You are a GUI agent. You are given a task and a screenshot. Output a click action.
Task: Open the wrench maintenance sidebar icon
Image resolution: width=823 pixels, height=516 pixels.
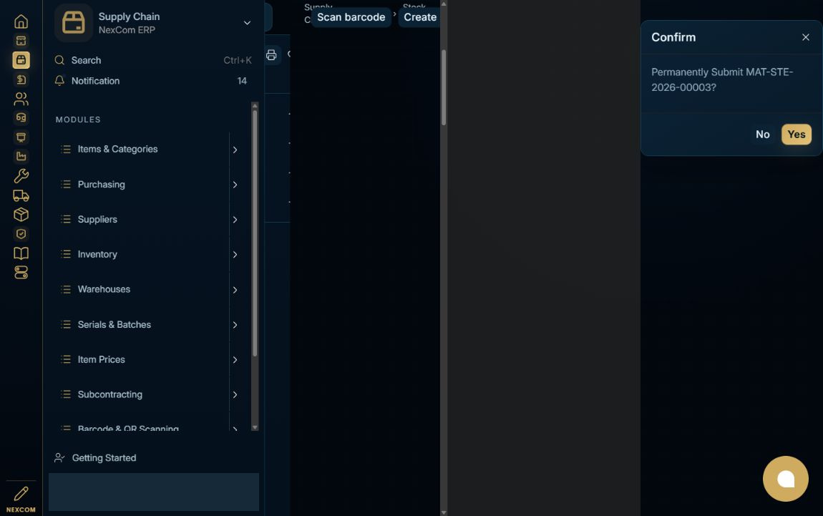tap(21, 176)
